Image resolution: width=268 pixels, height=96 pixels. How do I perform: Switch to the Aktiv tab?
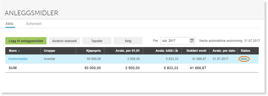click(10, 24)
